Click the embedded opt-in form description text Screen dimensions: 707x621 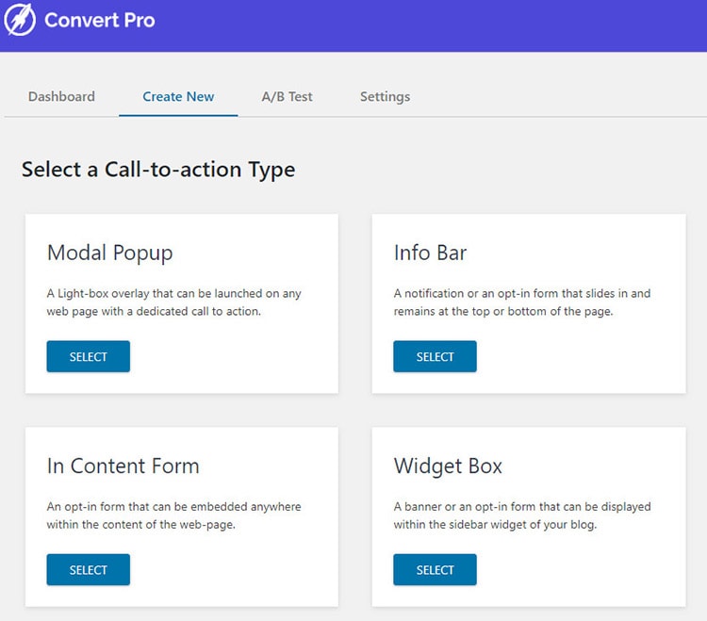pyautogui.click(x=173, y=515)
